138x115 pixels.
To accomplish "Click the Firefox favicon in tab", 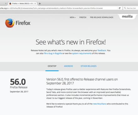I will pos(10,3).
